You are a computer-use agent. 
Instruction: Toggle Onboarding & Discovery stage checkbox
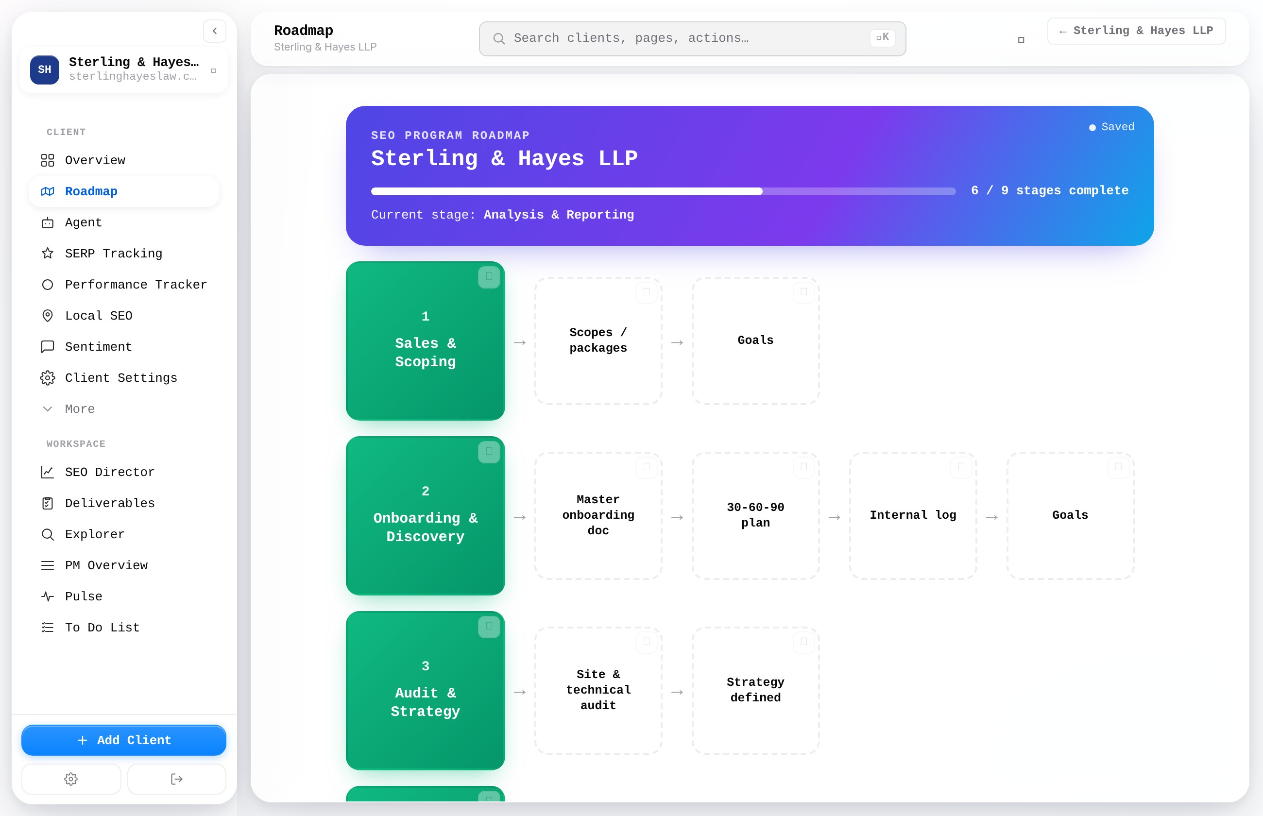pos(489,451)
